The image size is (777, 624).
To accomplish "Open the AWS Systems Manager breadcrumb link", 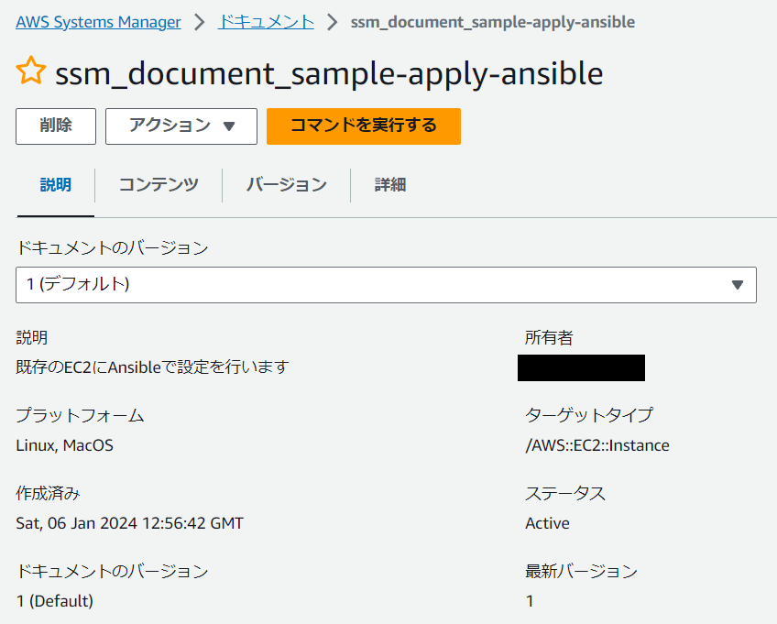I will point(98,22).
